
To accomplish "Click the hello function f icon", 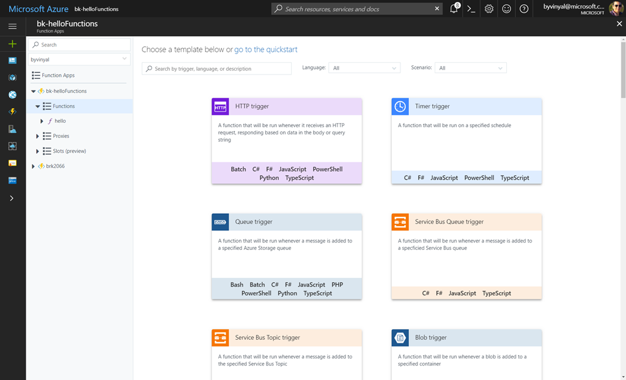I will point(50,121).
